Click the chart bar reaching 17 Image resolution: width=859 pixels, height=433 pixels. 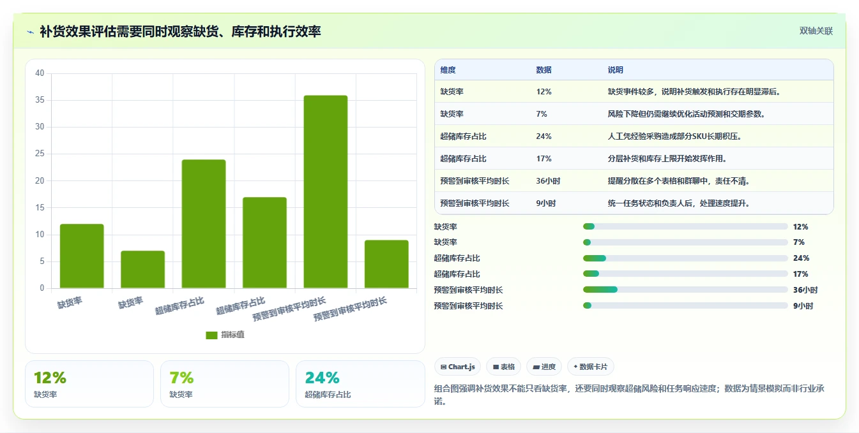click(264, 243)
